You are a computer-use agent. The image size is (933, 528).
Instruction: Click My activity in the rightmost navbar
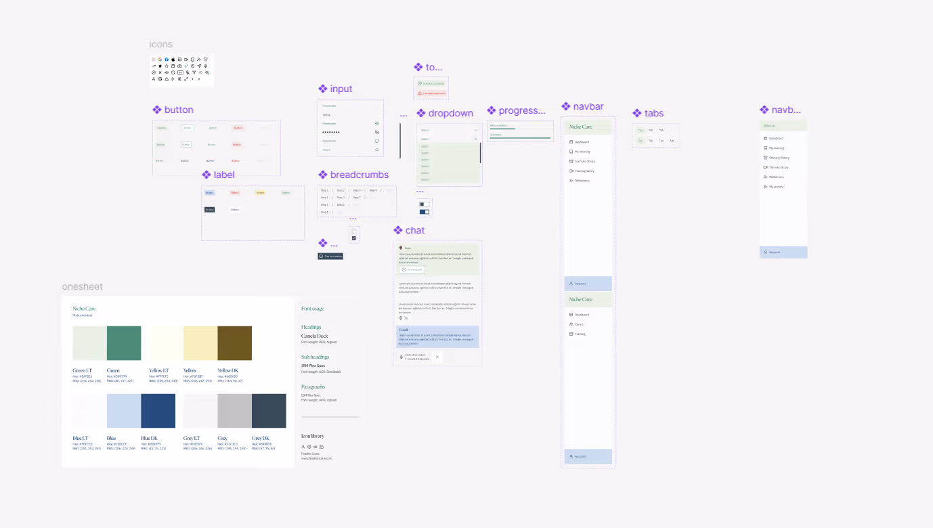[776, 187]
